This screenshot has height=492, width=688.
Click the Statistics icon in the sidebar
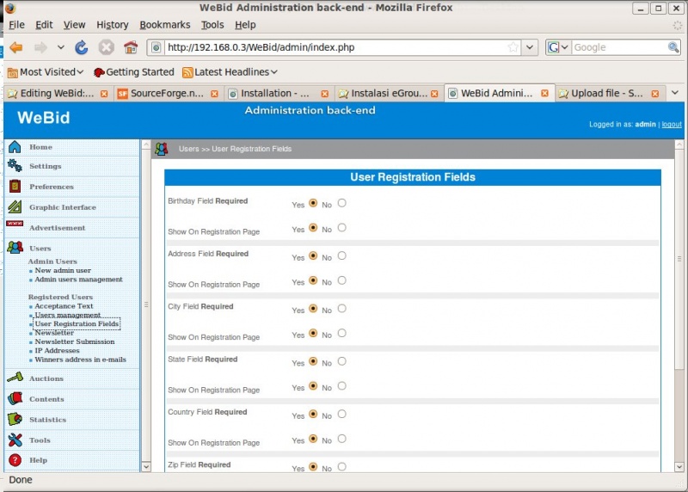click(x=15, y=420)
